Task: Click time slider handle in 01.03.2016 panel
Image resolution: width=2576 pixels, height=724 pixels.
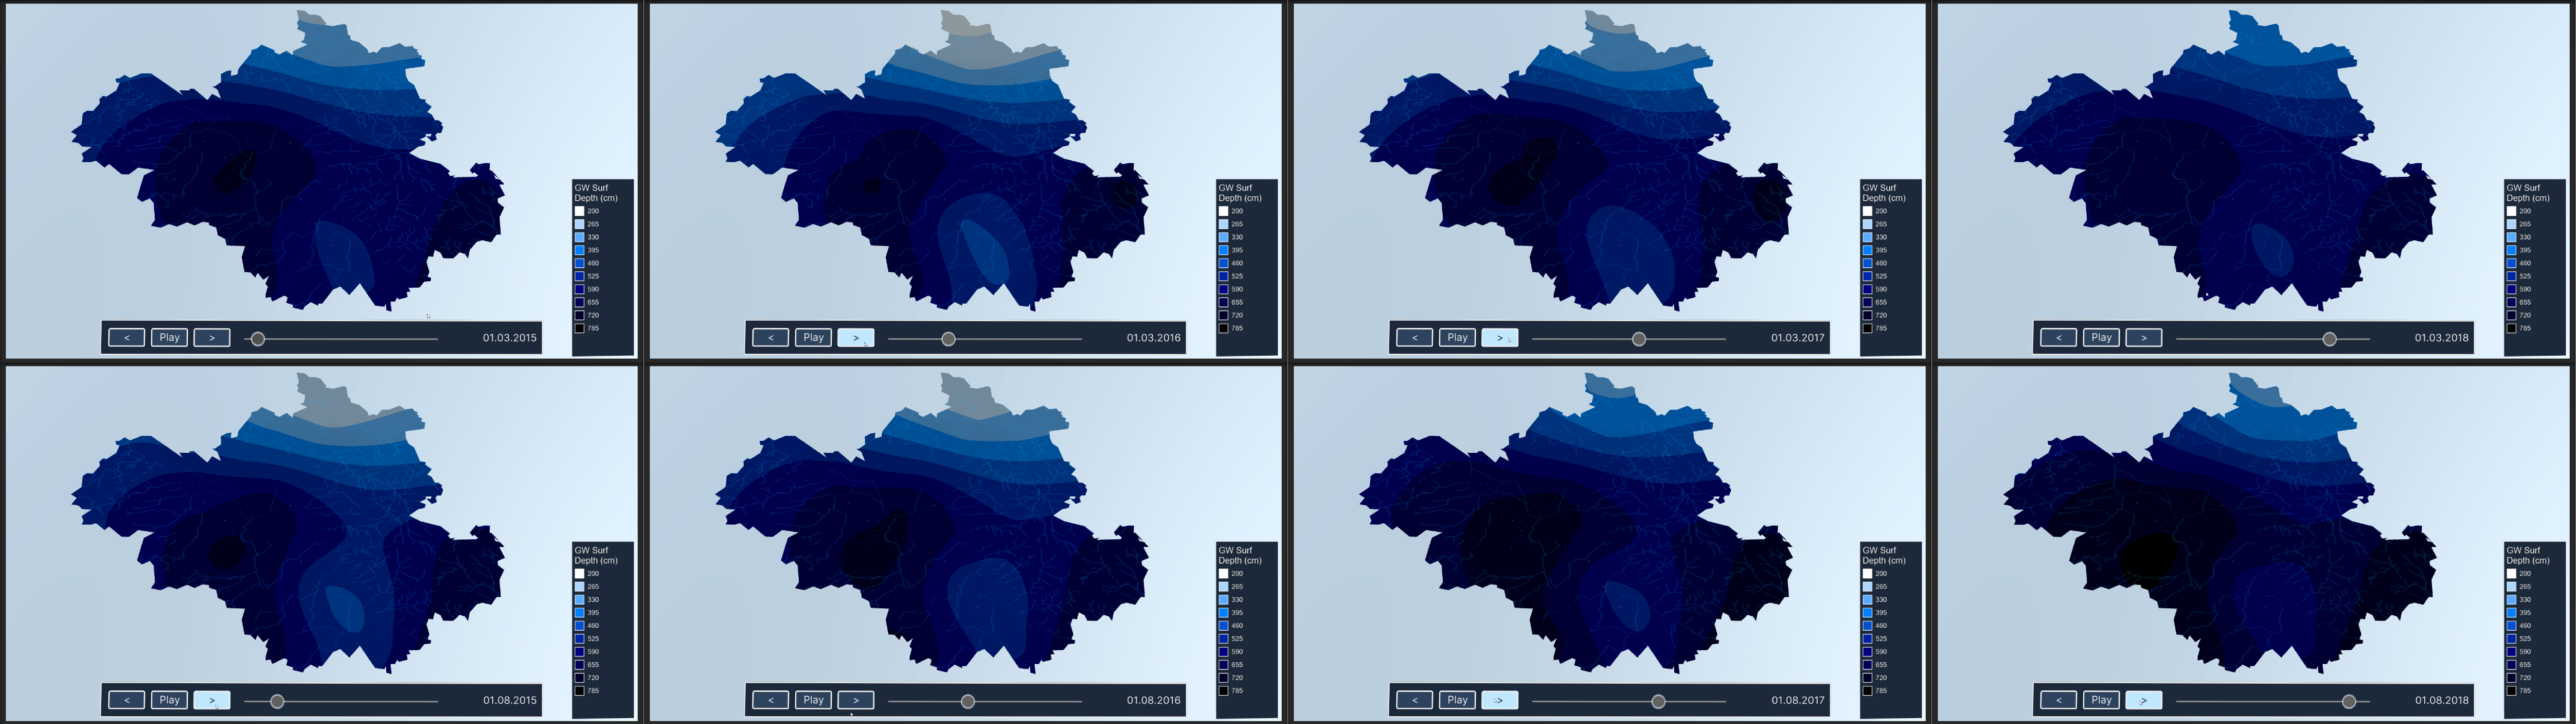Action: [948, 339]
